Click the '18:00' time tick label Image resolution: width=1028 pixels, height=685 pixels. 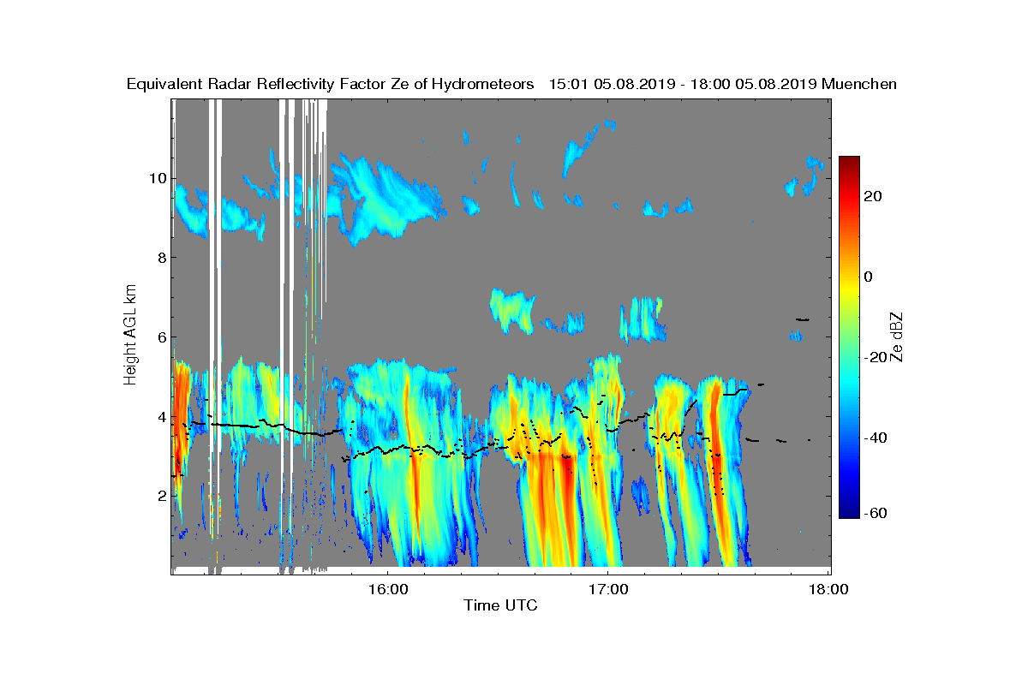click(828, 589)
